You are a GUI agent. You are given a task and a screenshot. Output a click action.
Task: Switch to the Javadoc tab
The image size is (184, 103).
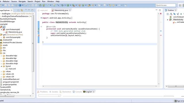tap(54, 92)
